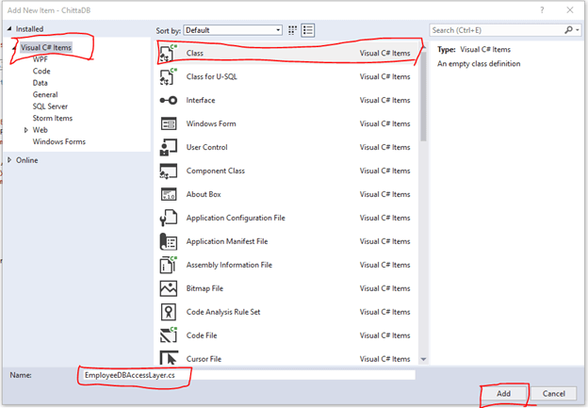
Task: Click the 'Class for U-SQL' template name text
Action: [x=212, y=77]
